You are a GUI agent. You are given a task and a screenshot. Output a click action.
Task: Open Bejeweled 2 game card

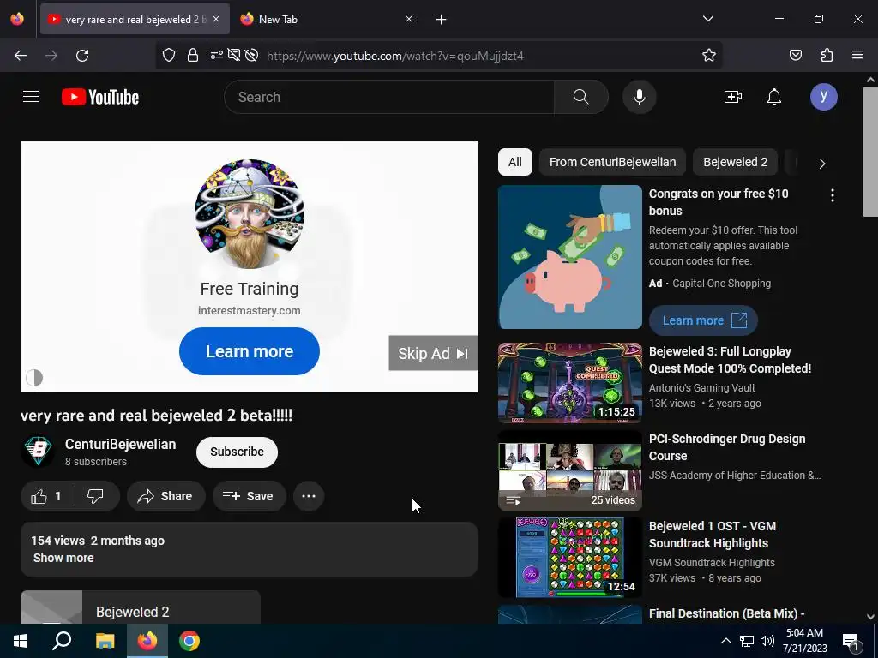point(141,607)
